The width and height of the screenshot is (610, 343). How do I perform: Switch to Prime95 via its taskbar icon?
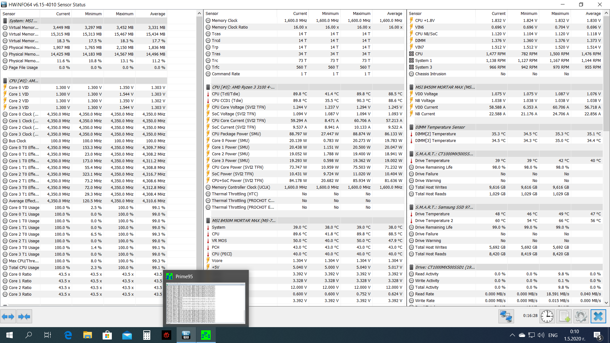(x=206, y=335)
